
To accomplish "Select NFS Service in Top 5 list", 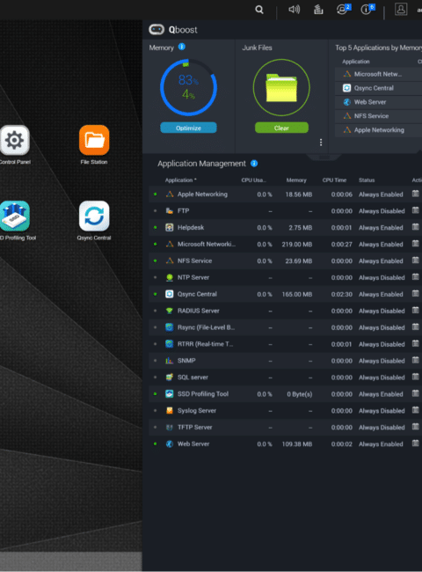I will click(x=378, y=116).
